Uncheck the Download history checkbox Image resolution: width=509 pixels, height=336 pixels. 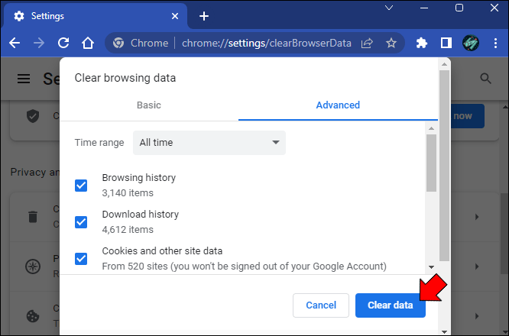[x=81, y=222]
